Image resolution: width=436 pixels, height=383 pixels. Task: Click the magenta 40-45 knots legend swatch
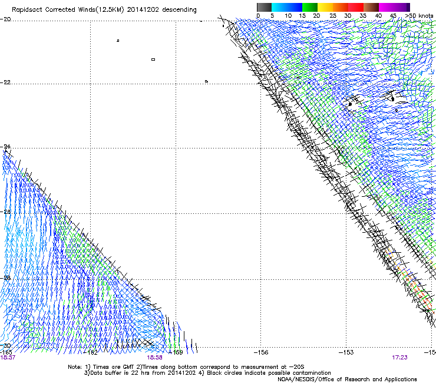[x=387, y=7]
